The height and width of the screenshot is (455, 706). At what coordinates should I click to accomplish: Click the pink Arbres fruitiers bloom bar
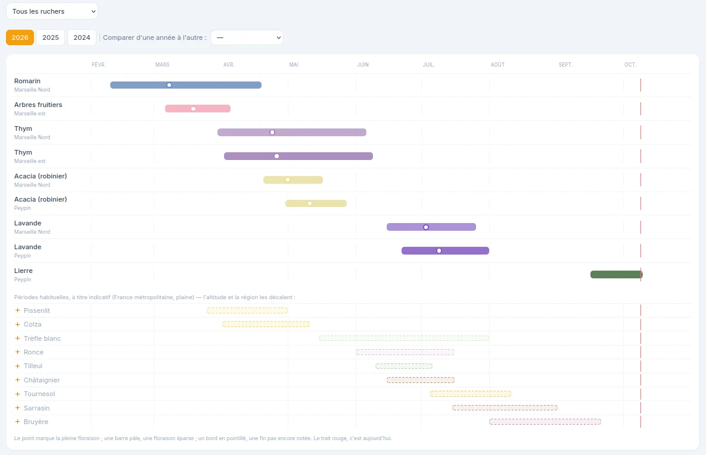point(198,108)
